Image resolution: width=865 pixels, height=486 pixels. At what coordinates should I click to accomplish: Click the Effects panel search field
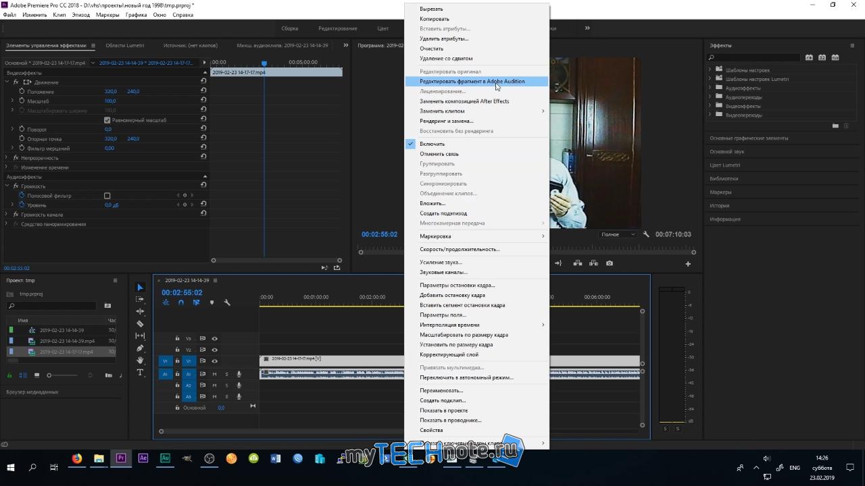[x=753, y=57]
